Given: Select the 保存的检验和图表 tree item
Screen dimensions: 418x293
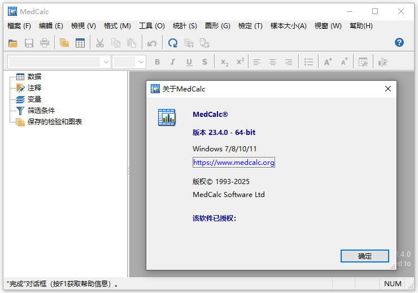Looking at the screenshot, I should pyautogui.click(x=55, y=122).
